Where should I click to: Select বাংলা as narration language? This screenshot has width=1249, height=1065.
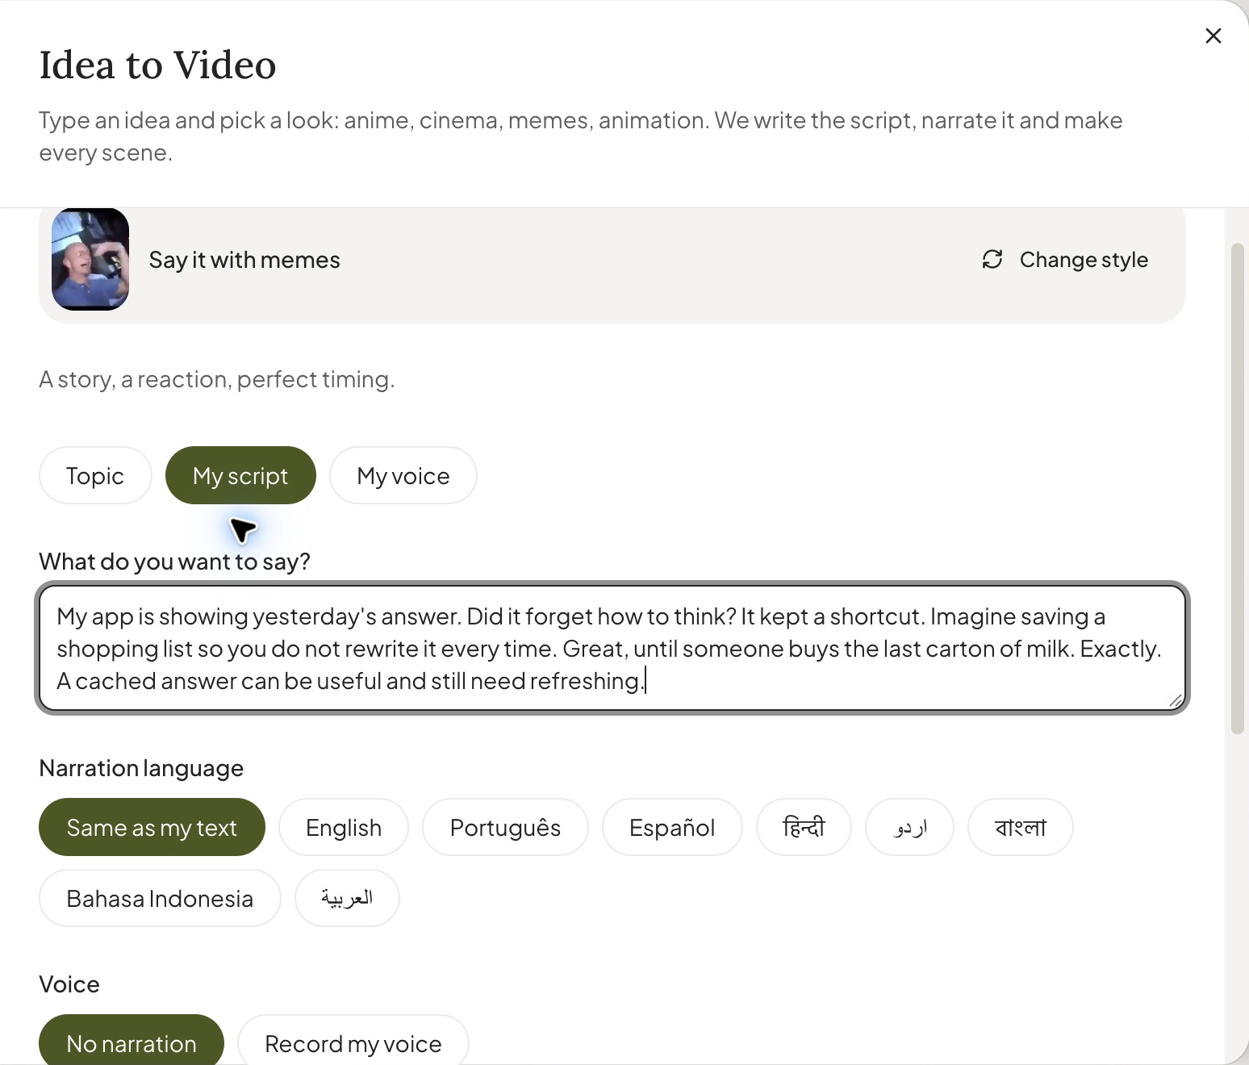1021,827
